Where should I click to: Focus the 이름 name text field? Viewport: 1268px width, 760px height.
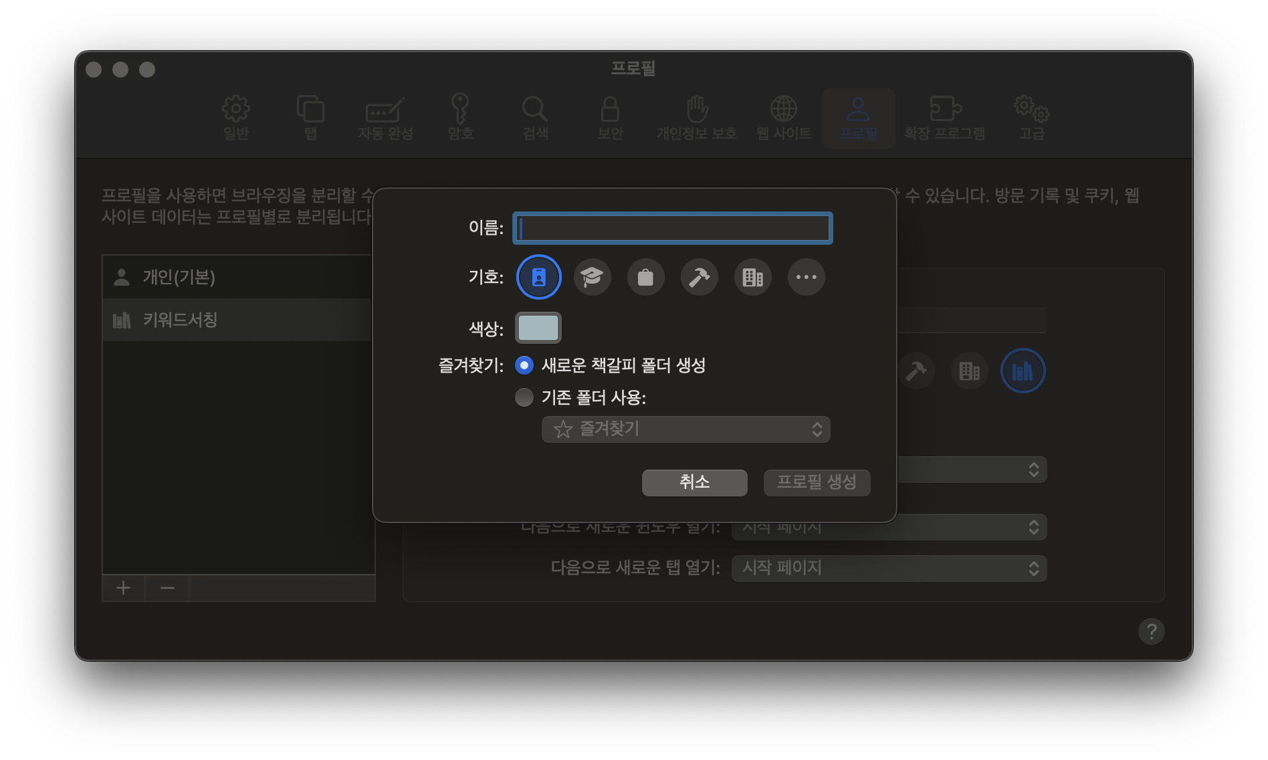[x=672, y=228]
